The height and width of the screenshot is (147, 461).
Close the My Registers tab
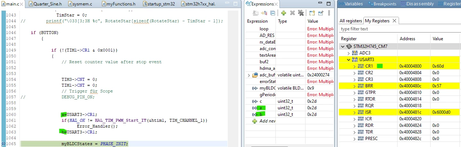coord(394,21)
